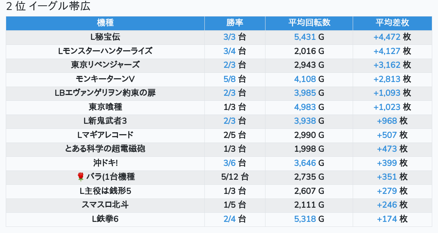Click the 平均回転数 column header

pyautogui.click(x=309, y=23)
